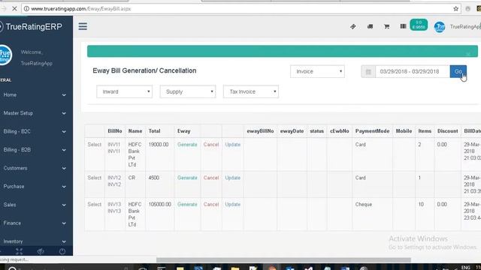Stop page loading in browser
This screenshot has height=270, width=481.
coord(14,9)
